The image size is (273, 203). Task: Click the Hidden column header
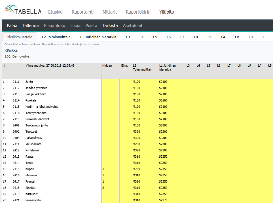tap(107, 65)
